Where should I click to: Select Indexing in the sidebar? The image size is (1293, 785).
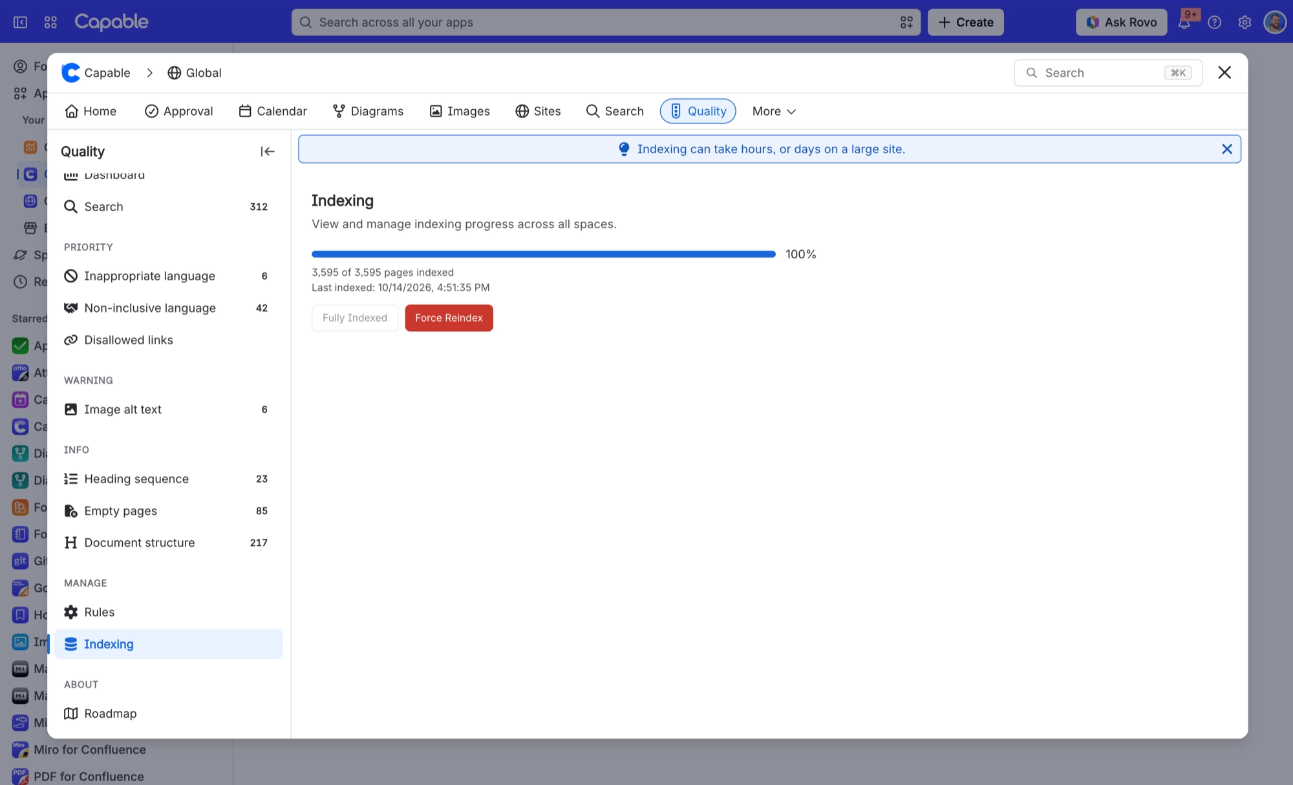(168, 644)
